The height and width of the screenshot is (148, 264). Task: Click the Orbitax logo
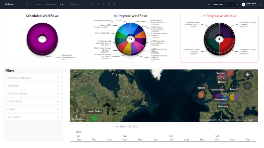point(9,4)
